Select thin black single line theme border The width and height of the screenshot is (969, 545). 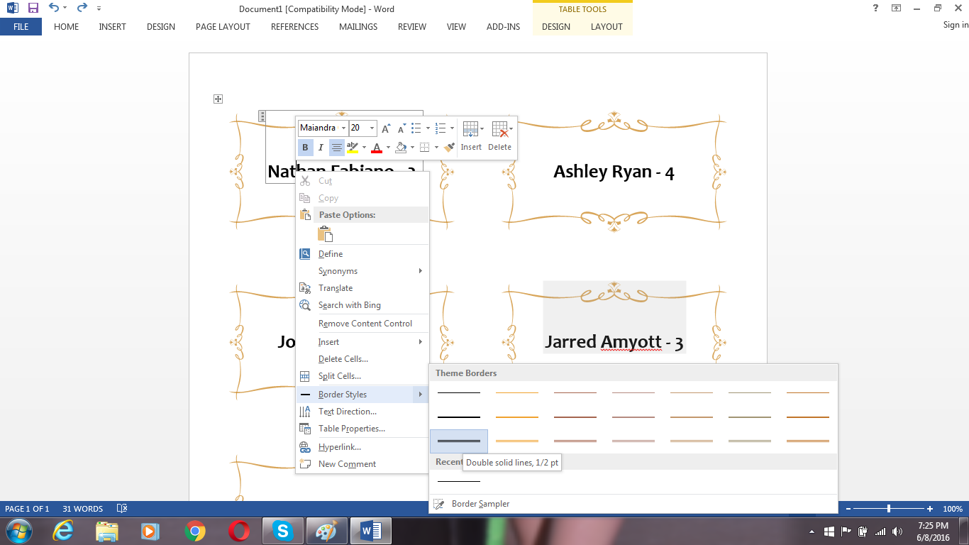click(x=459, y=392)
